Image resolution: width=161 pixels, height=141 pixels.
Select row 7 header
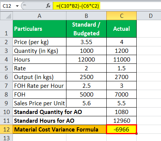(x=6, y=86)
